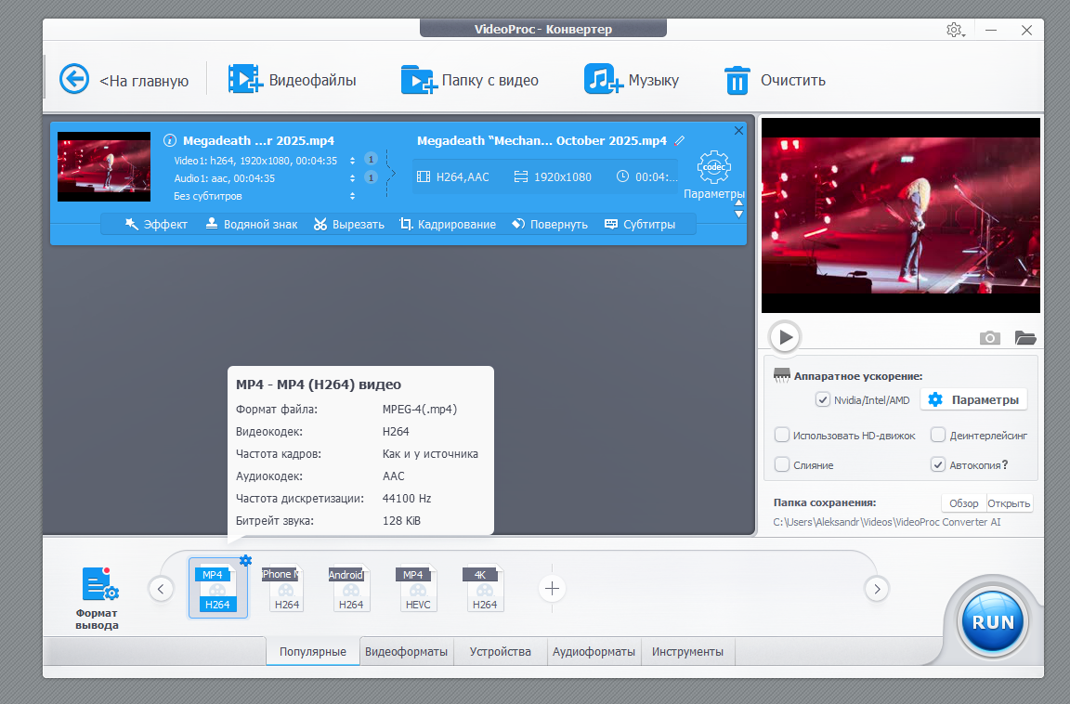Take a snapshot with the camera icon

[x=989, y=338]
